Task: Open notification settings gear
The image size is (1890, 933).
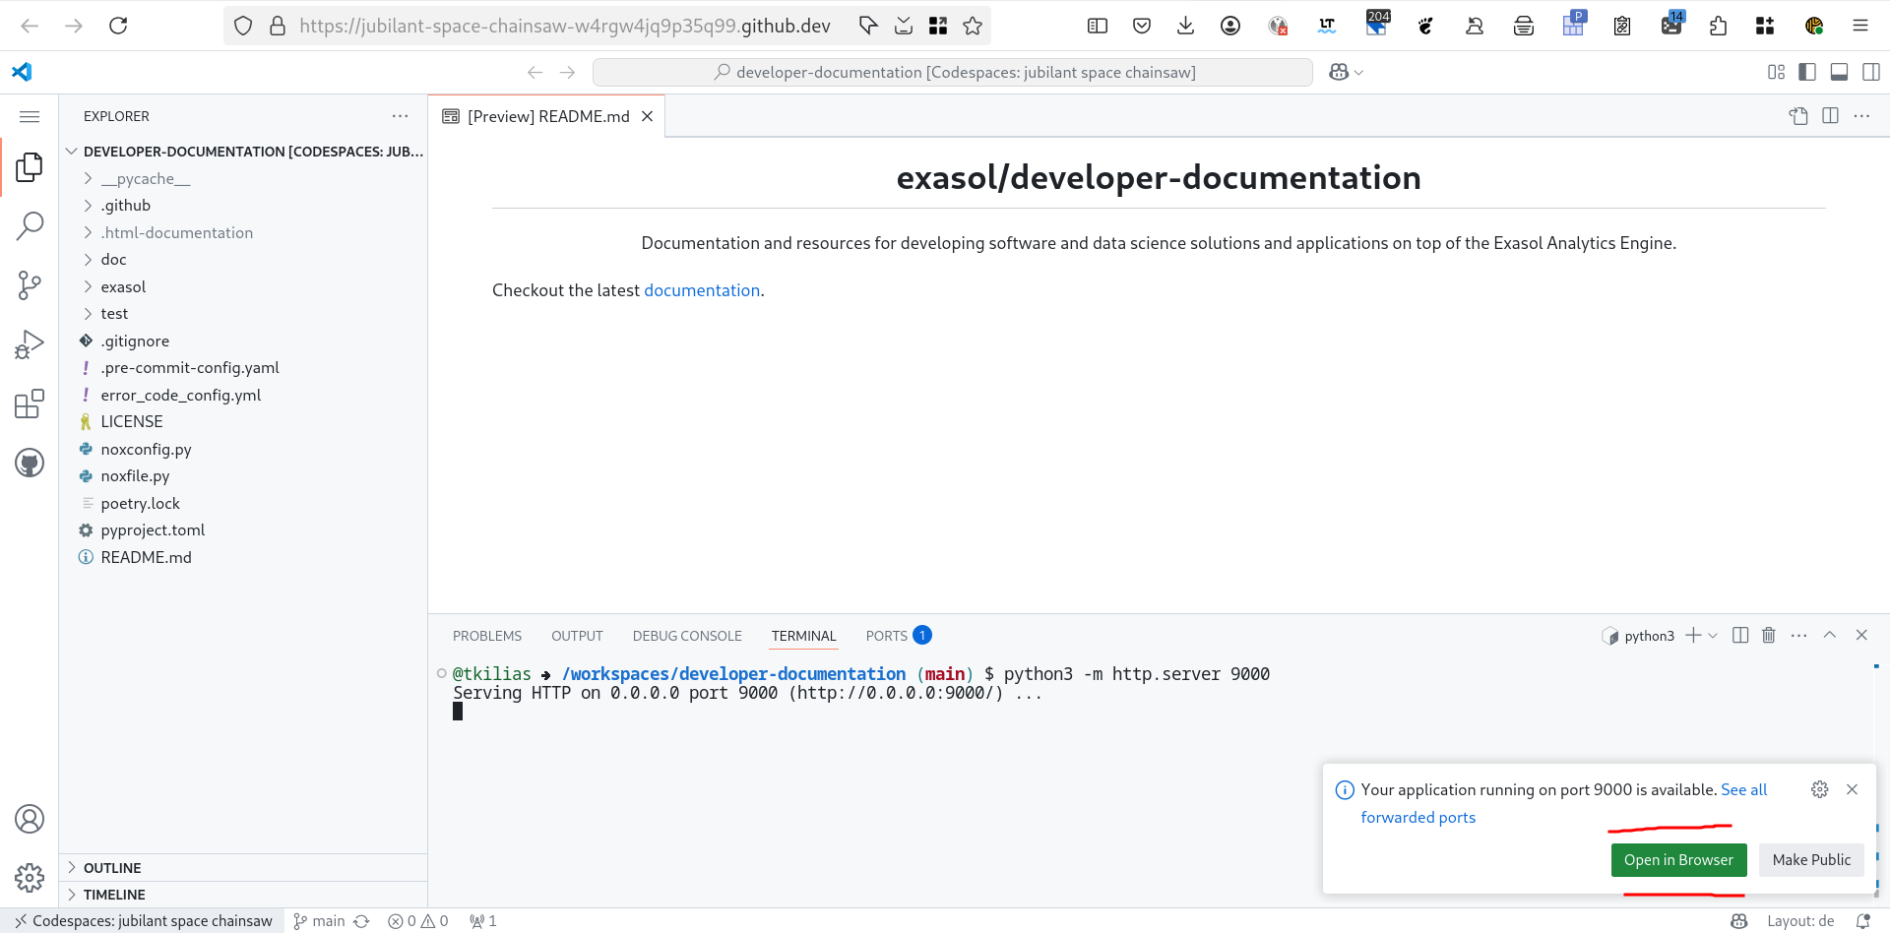Action: [1820, 789]
